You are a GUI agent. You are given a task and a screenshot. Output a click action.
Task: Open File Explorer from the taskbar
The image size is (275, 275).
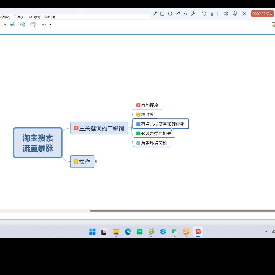coord(116,232)
